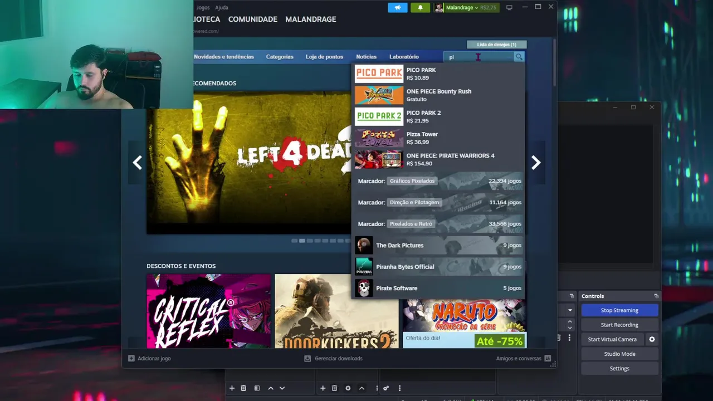Open Door Kickers 2 thumbnail
This screenshot has height=401, width=713.
coord(336,311)
